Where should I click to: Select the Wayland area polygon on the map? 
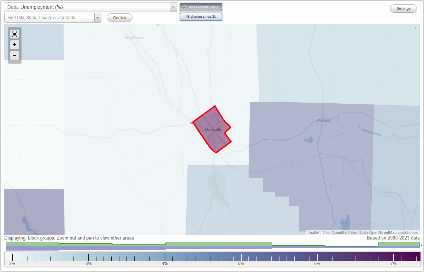[x=318, y=148]
